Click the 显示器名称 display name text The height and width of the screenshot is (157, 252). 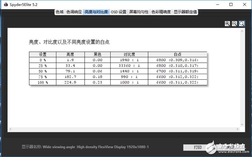click(x=85, y=147)
